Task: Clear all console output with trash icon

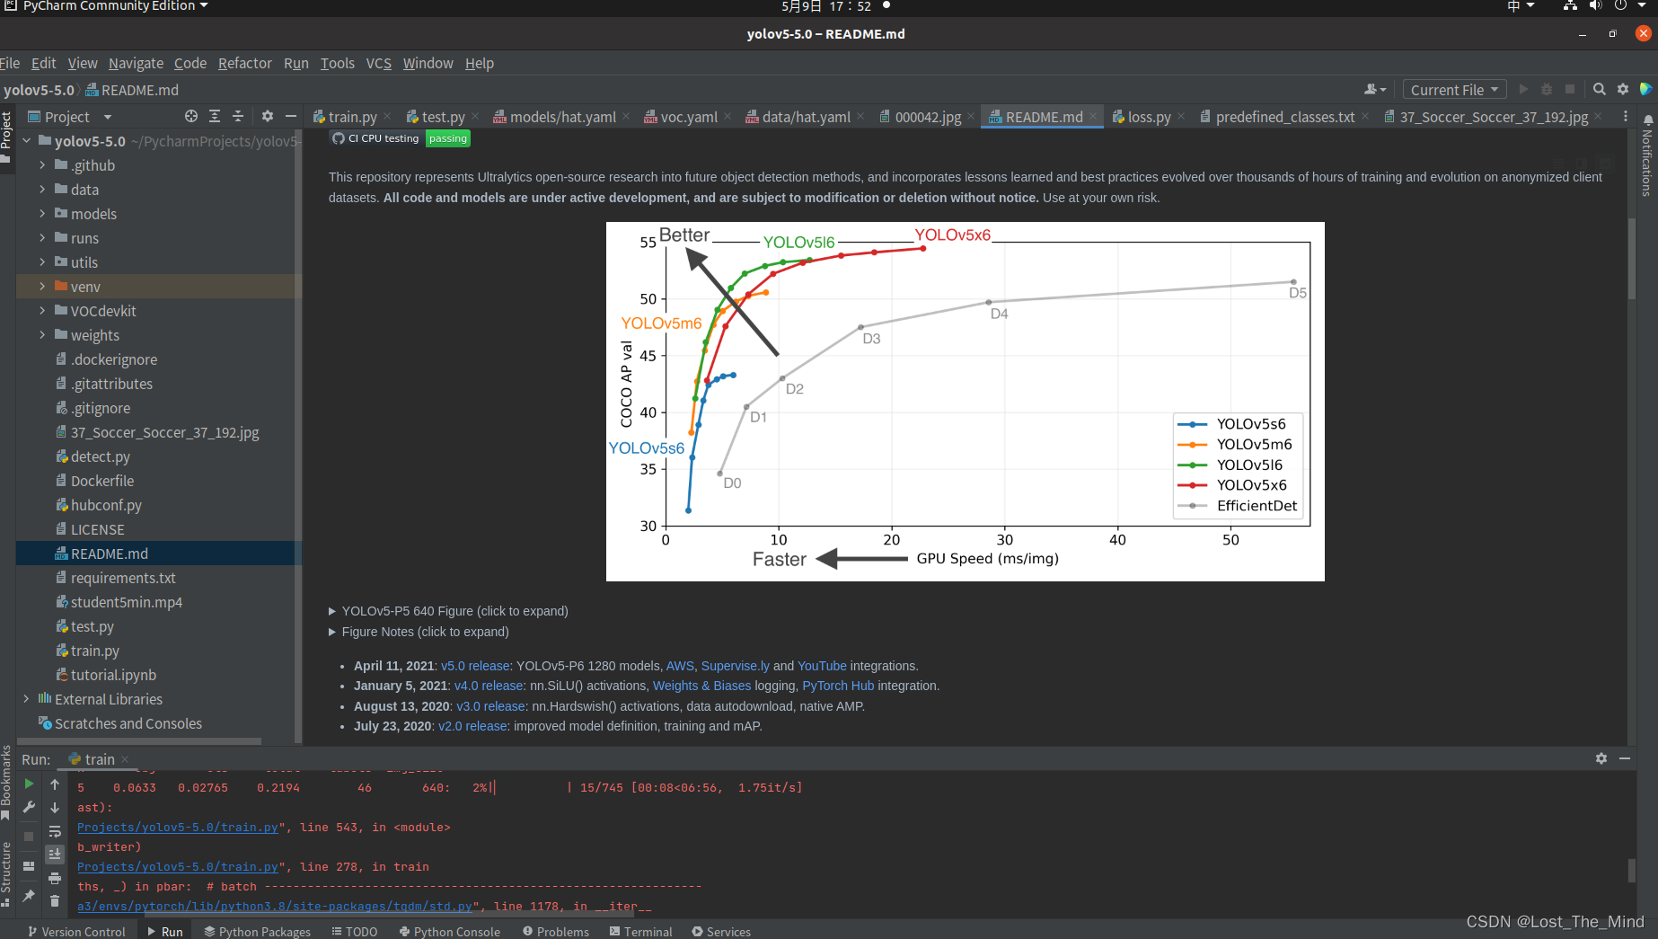Action: (55, 900)
